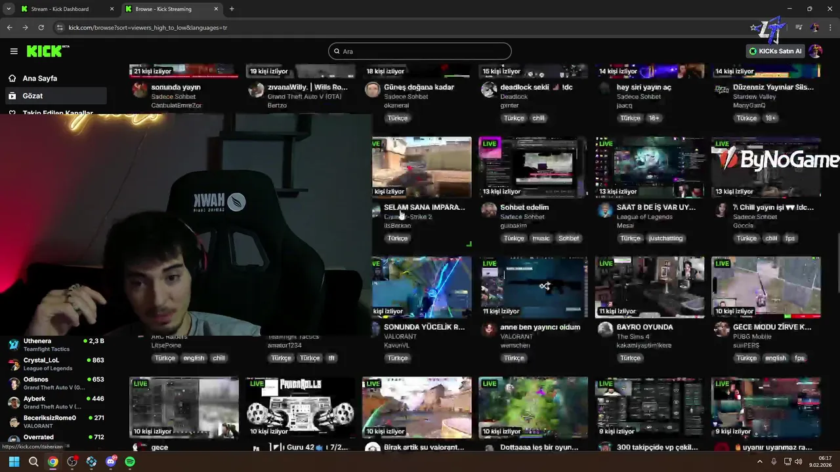Click the microphone icon in system tray
Screen dimensions: 840x472
774,462
